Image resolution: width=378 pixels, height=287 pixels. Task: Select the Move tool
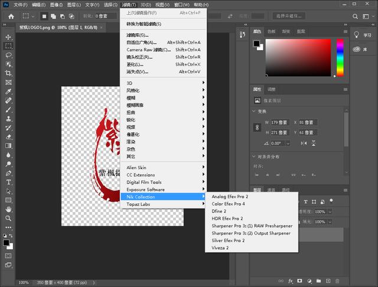8,37
